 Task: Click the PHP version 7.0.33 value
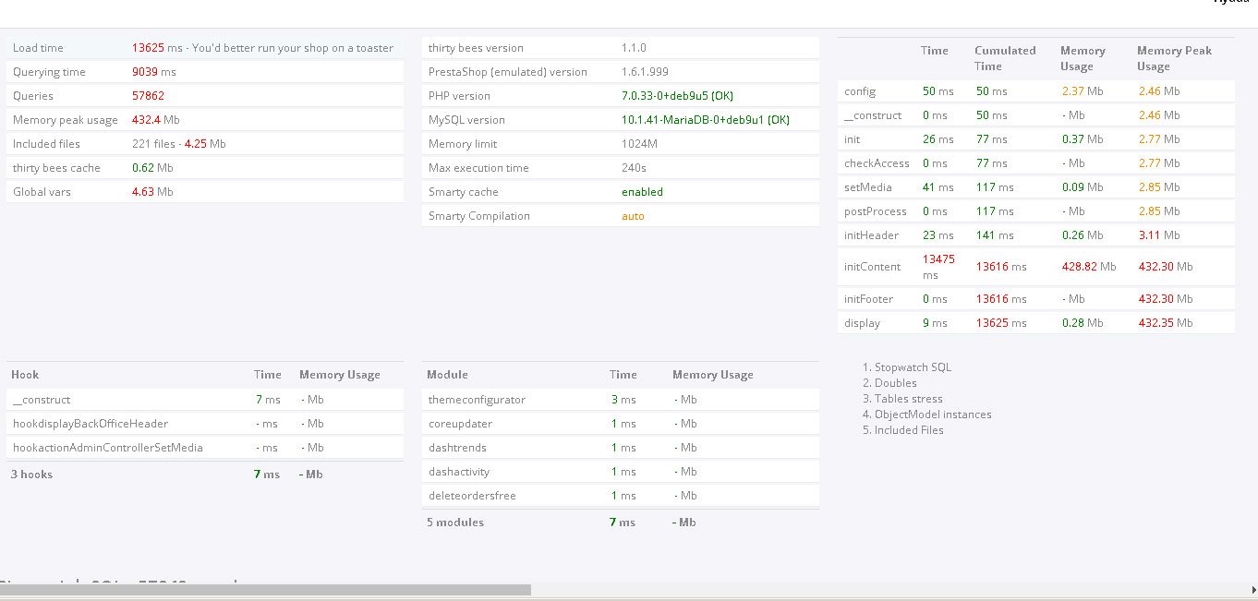tap(677, 96)
